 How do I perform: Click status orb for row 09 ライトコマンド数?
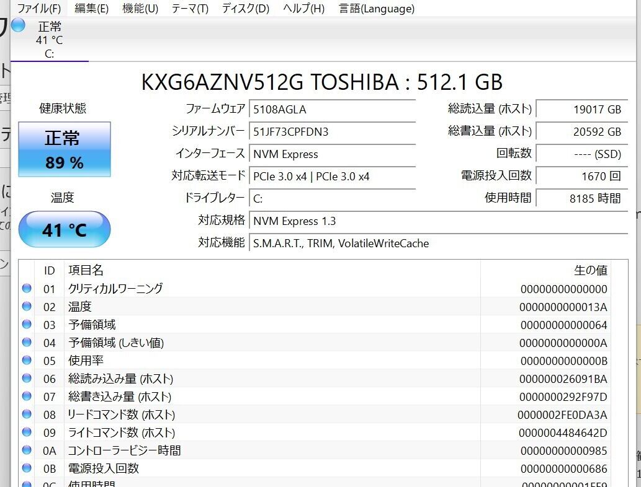[27, 432]
